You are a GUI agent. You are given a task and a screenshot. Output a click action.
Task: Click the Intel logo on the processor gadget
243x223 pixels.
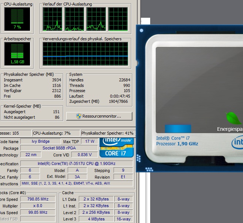click(x=237, y=142)
